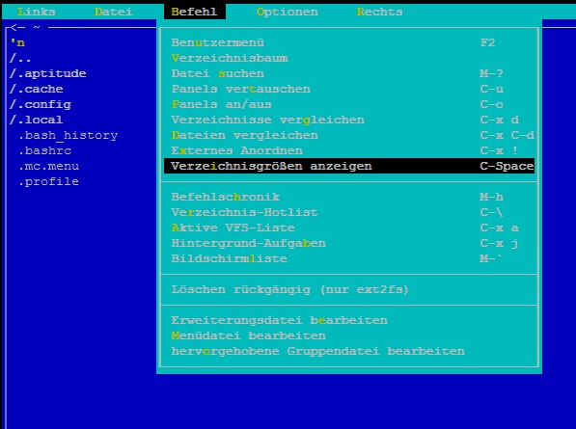This screenshot has width=576, height=429.
Task: Select the .mc.menu file
Action: (49, 166)
